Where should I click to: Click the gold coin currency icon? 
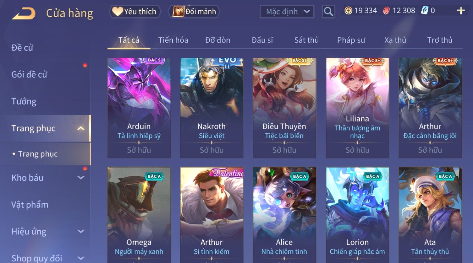tap(348, 11)
